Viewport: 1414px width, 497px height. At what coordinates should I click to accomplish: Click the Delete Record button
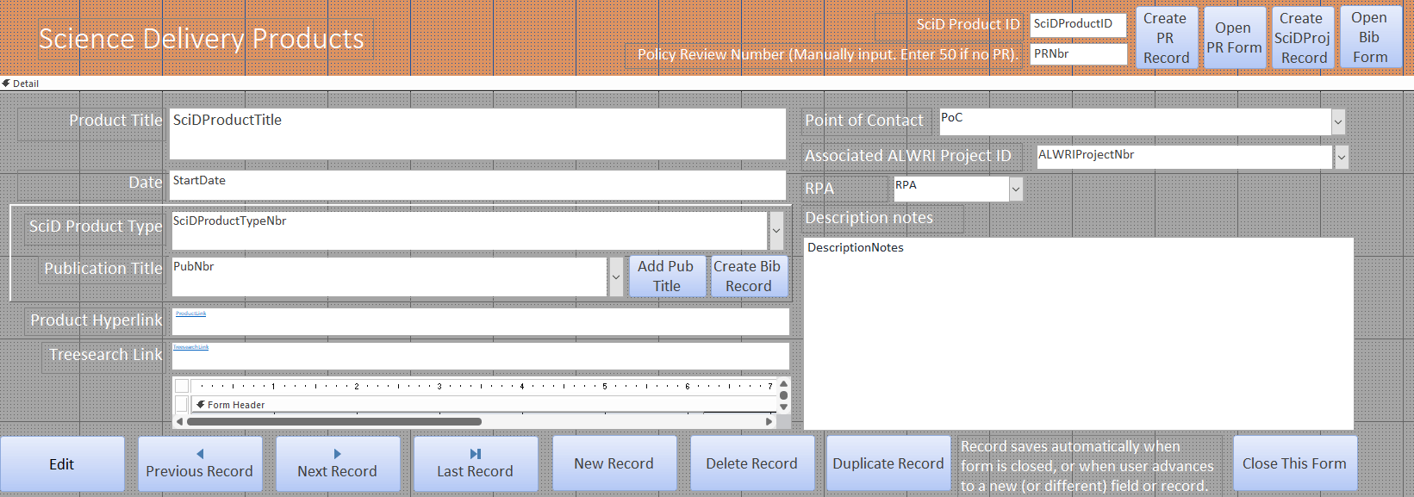752,463
